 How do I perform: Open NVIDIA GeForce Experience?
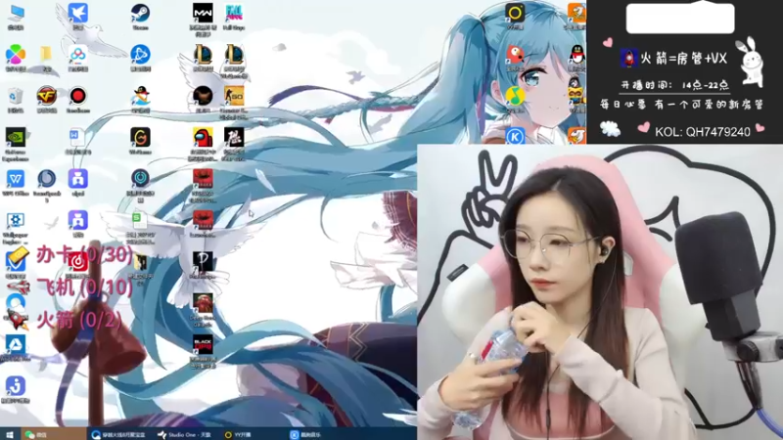point(16,137)
